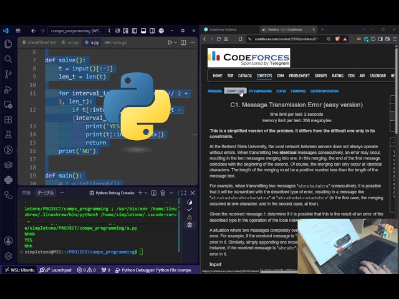Switch to the a.cpp editor tab
The height and width of the screenshot is (299, 399).
point(70,42)
